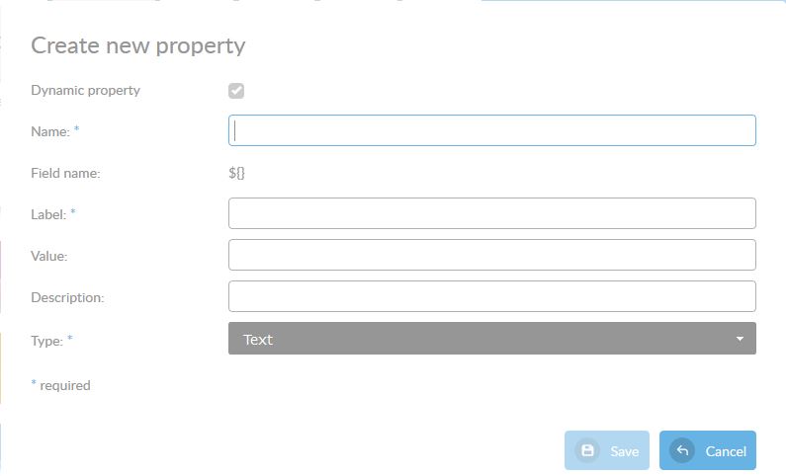Click the Value input box
The width and height of the screenshot is (786, 476).
click(491, 255)
